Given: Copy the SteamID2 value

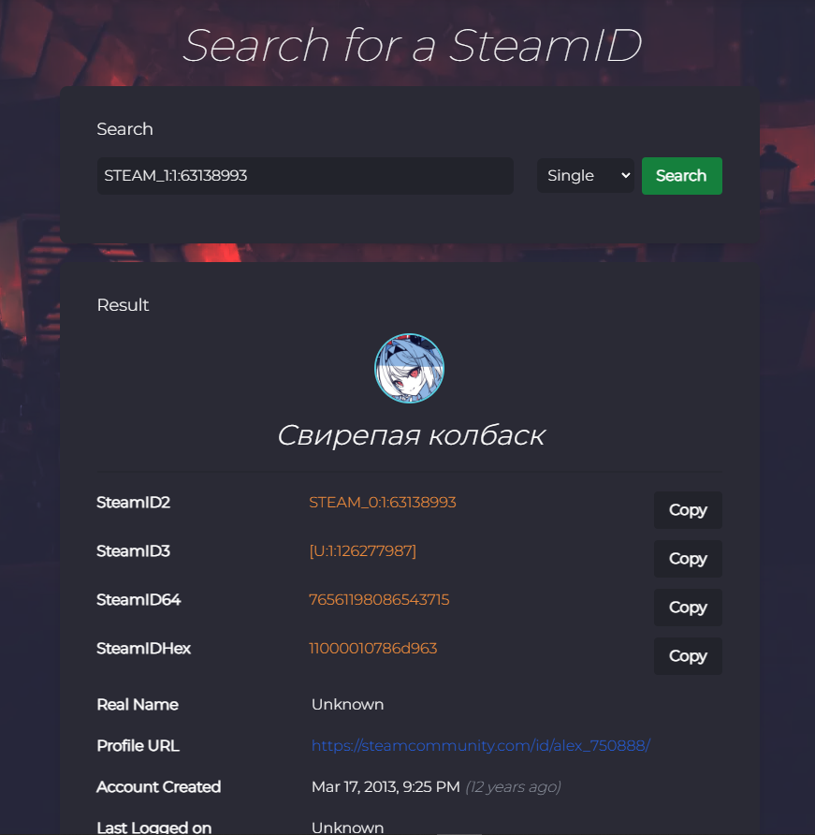Looking at the screenshot, I should pos(688,510).
